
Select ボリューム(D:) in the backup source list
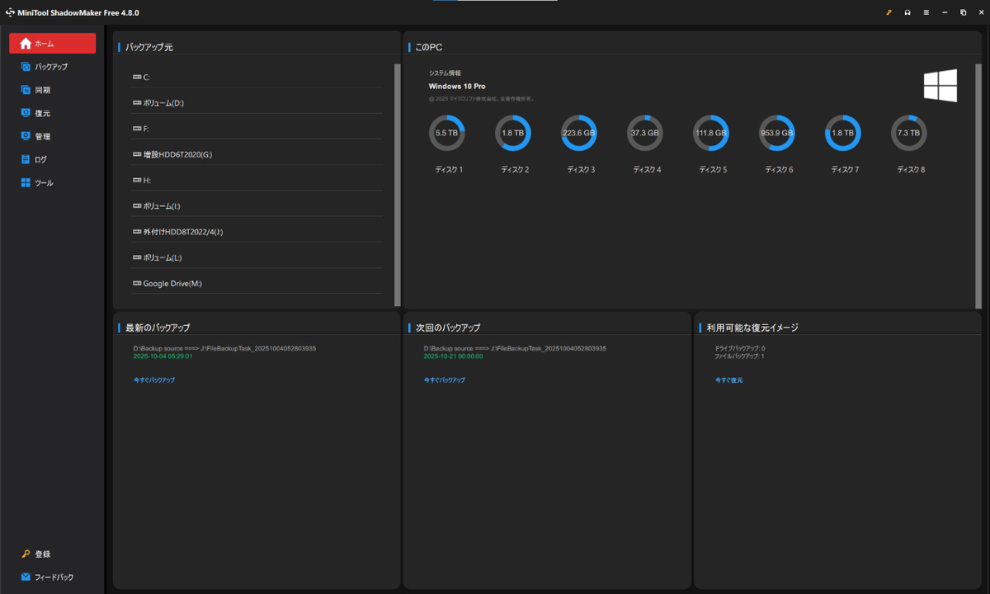click(x=257, y=103)
